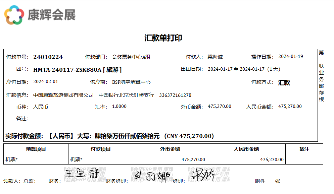Click operation date 2024-01-19
334x194 pixels.
click(291, 56)
